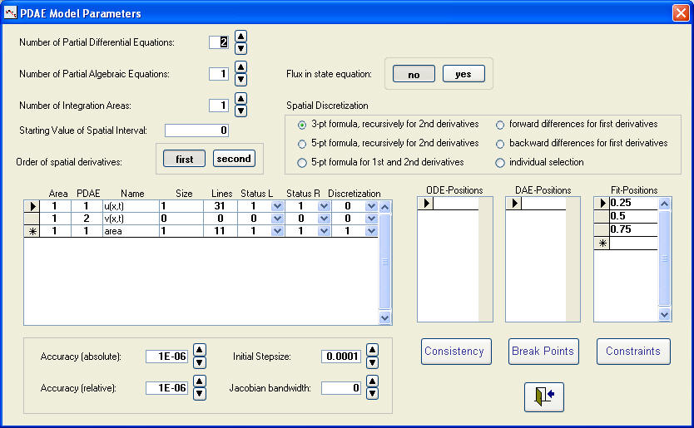The image size is (694, 428).
Task: Open the Consistency dialog
Action: tap(455, 351)
